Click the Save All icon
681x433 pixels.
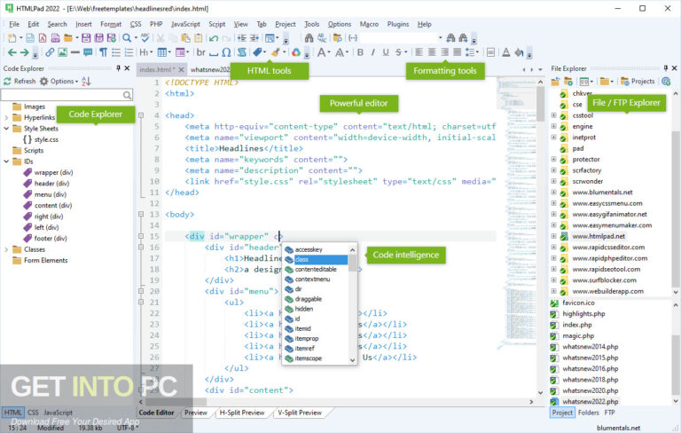click(98, 38)
